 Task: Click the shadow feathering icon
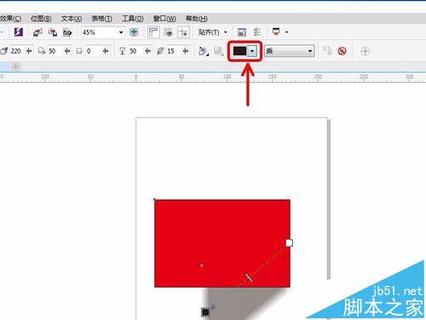click(x=160, y=51)
